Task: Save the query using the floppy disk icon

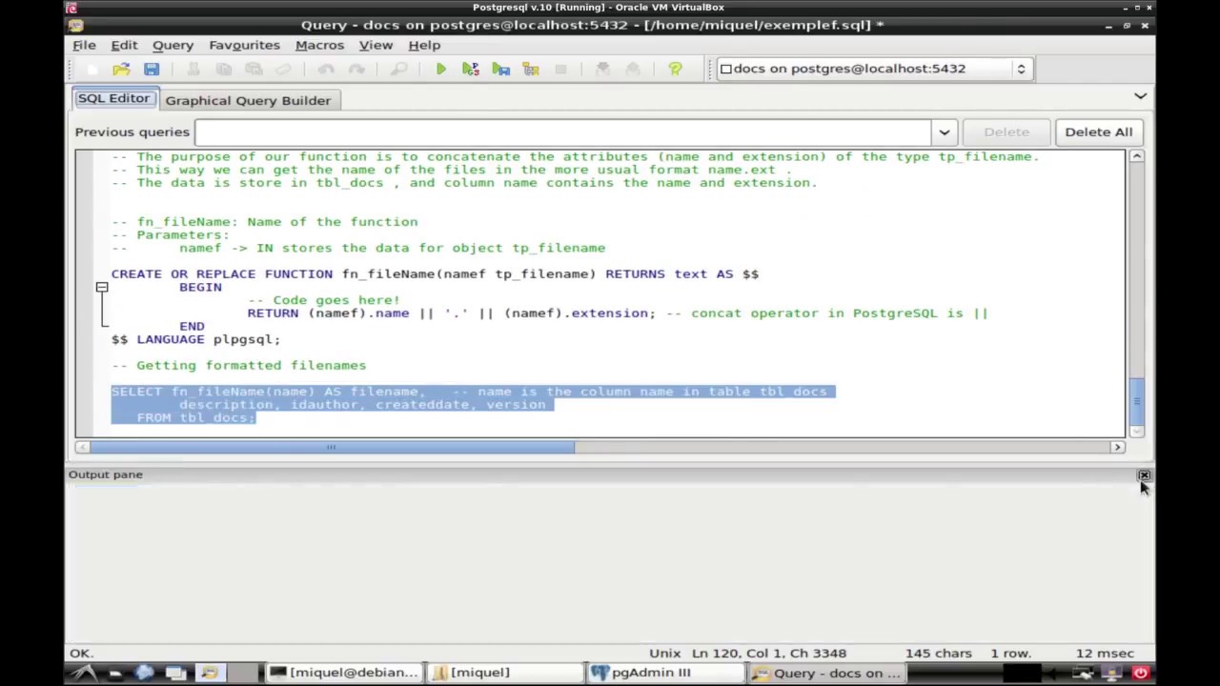Action: pos(152,69)
